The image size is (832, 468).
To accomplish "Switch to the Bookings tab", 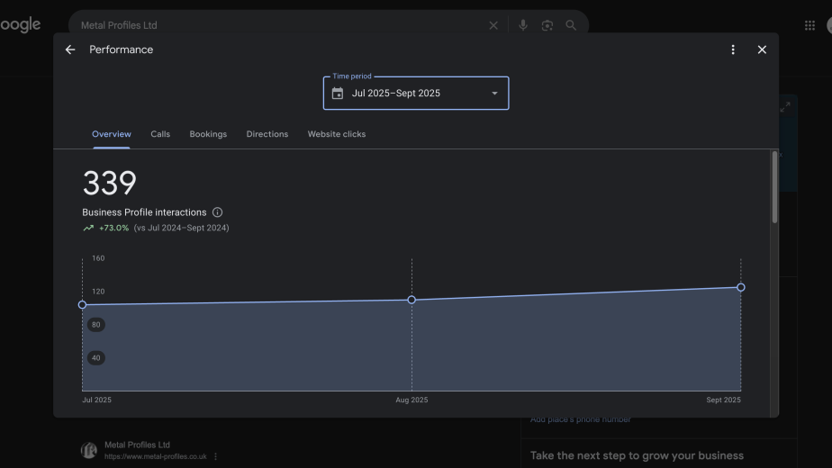I will (208, 134).
